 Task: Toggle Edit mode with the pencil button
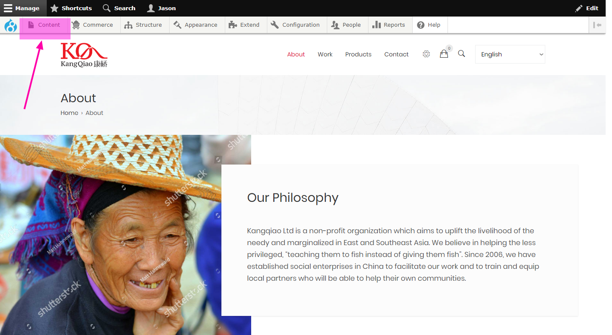[587, 8]
